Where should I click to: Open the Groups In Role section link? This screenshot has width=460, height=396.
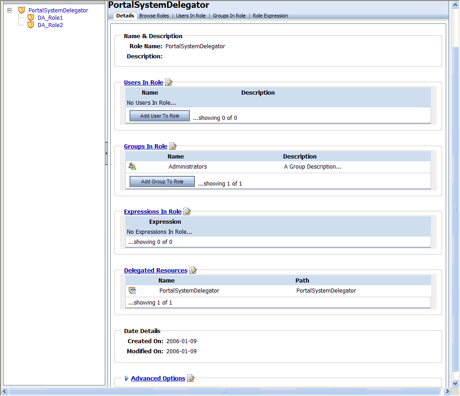146,146
